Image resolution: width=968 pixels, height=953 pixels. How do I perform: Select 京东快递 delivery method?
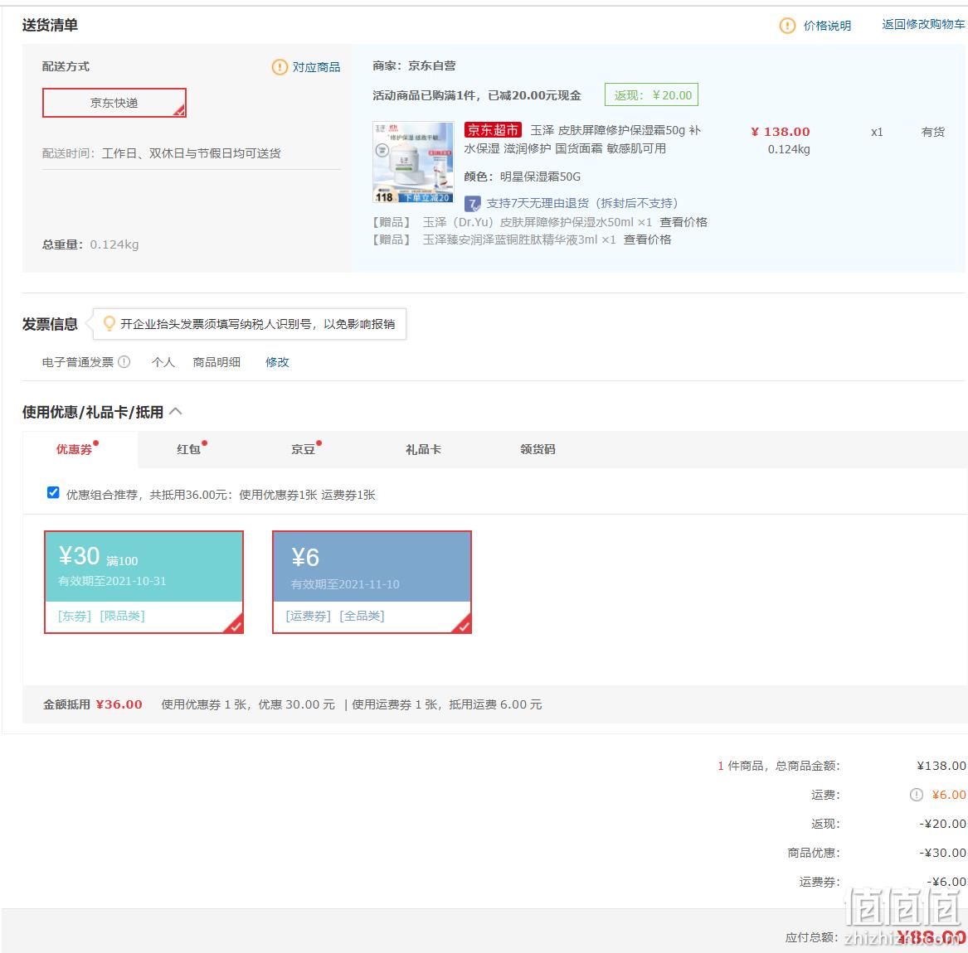tap(114, 103)
